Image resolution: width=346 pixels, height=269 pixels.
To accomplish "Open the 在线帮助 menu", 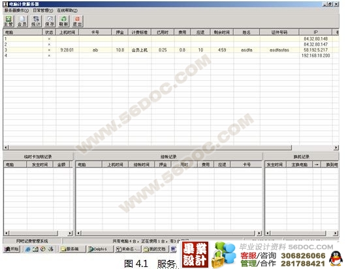I will click(x=67, y=10).
